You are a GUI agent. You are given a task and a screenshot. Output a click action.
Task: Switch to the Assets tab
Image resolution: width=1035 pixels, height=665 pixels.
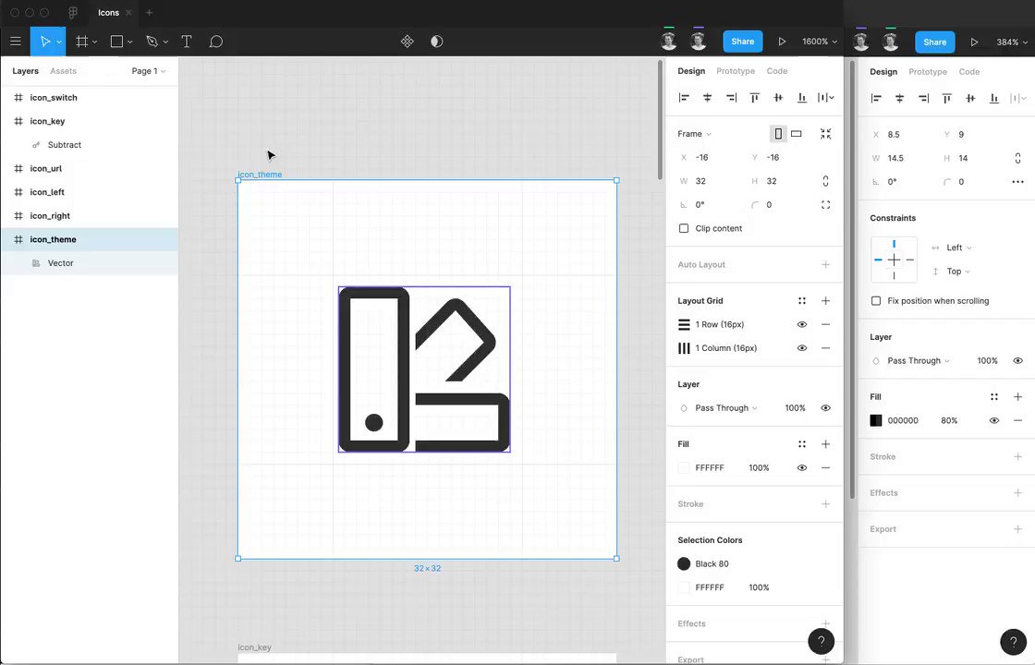(64, 71)
